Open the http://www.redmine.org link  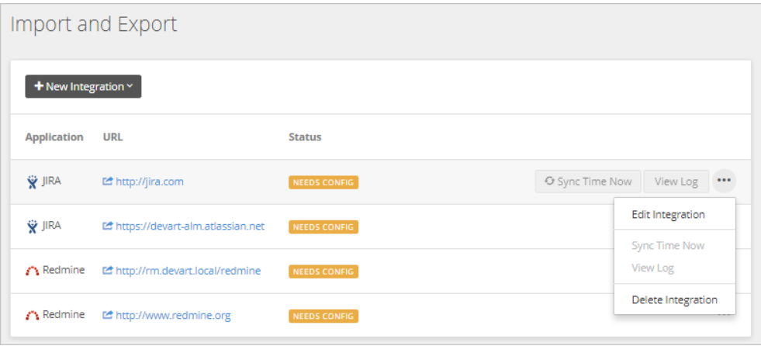tap(173, 316)
